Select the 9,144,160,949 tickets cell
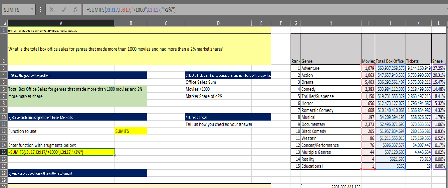This screenshot has height=188, width=448. (418, 68)
